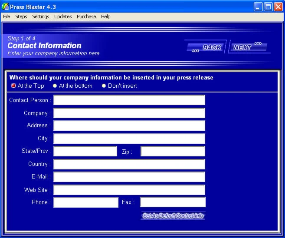Focus the Zip input field

pos(173,151)
